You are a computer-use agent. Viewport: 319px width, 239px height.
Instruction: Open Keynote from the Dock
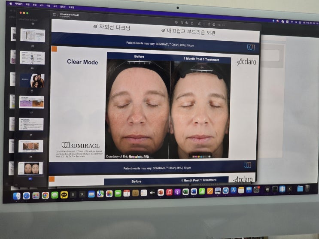pos(249,190)
